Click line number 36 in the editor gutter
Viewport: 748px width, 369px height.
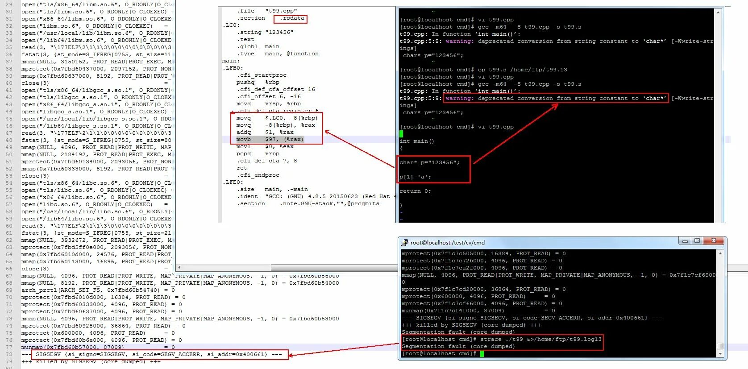[x=9, y=54]
